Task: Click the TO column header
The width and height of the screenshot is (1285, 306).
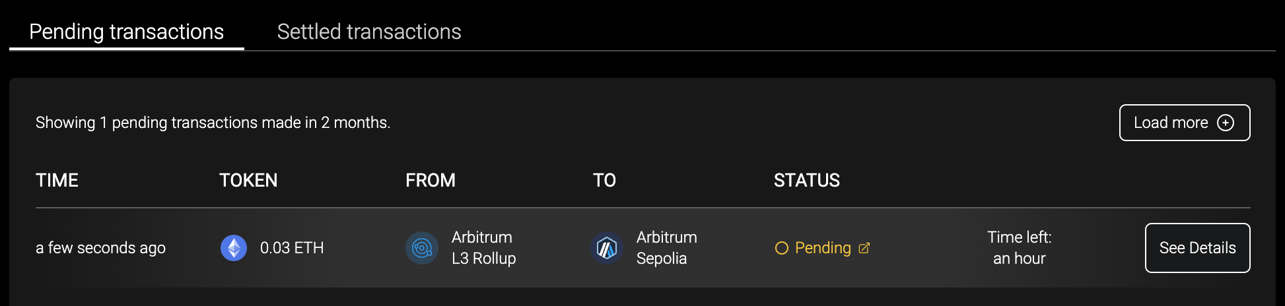Action: [x=604, y=180]
